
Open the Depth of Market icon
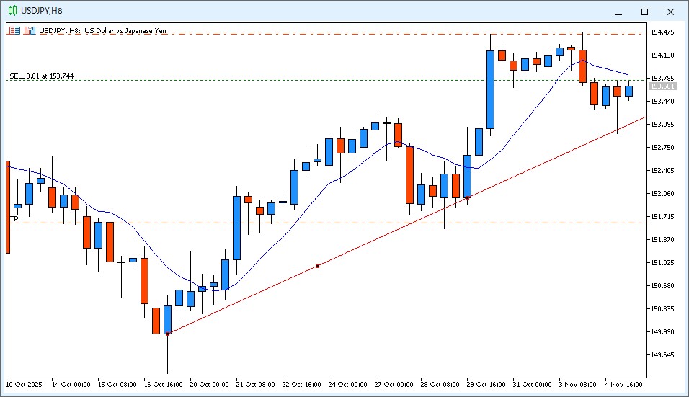click(x=30, y=31)
